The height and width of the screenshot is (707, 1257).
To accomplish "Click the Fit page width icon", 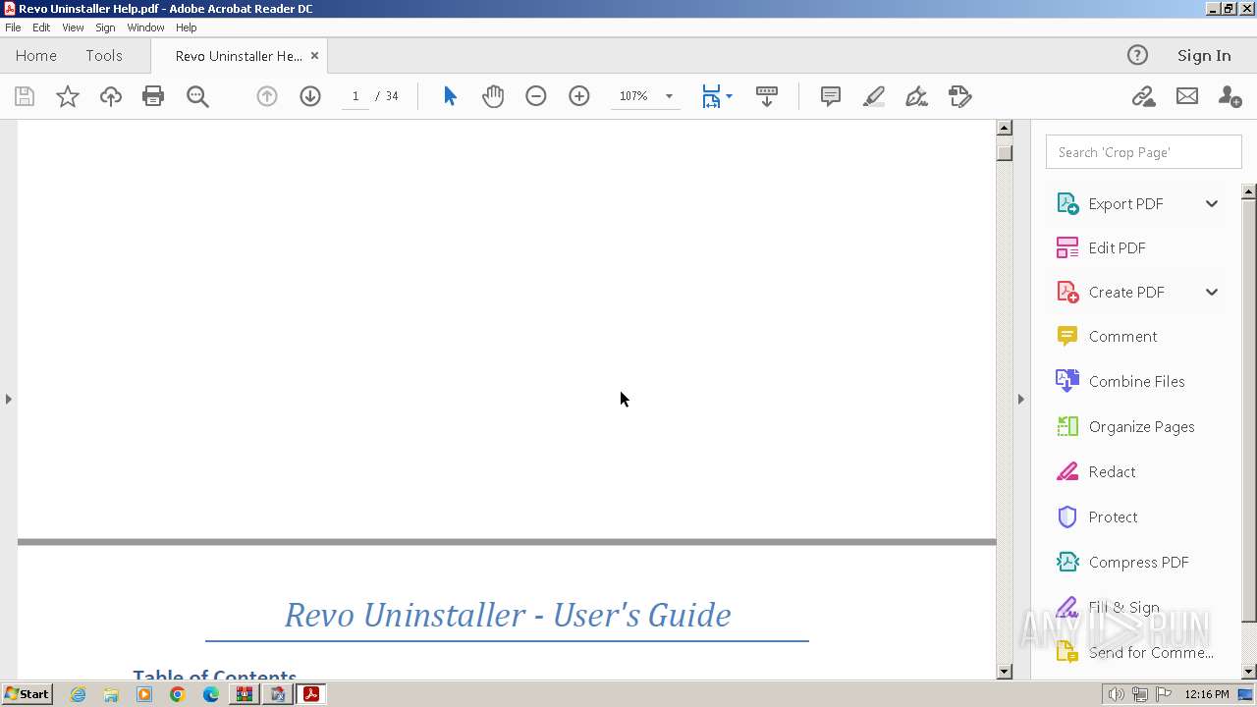I will (711, 96).
